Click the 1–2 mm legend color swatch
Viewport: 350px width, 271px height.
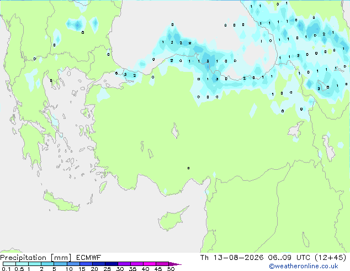(x=35, y=264)
